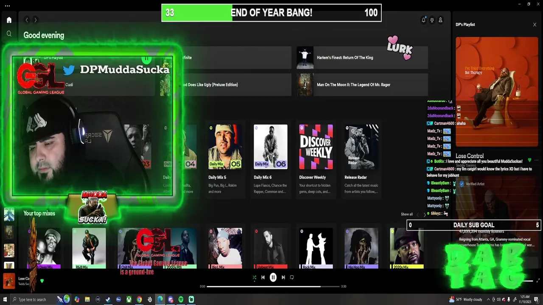This screenshot has height=305, width=543.
Task: Open the Daily Mix 6 card
Action: coord(271,159)
